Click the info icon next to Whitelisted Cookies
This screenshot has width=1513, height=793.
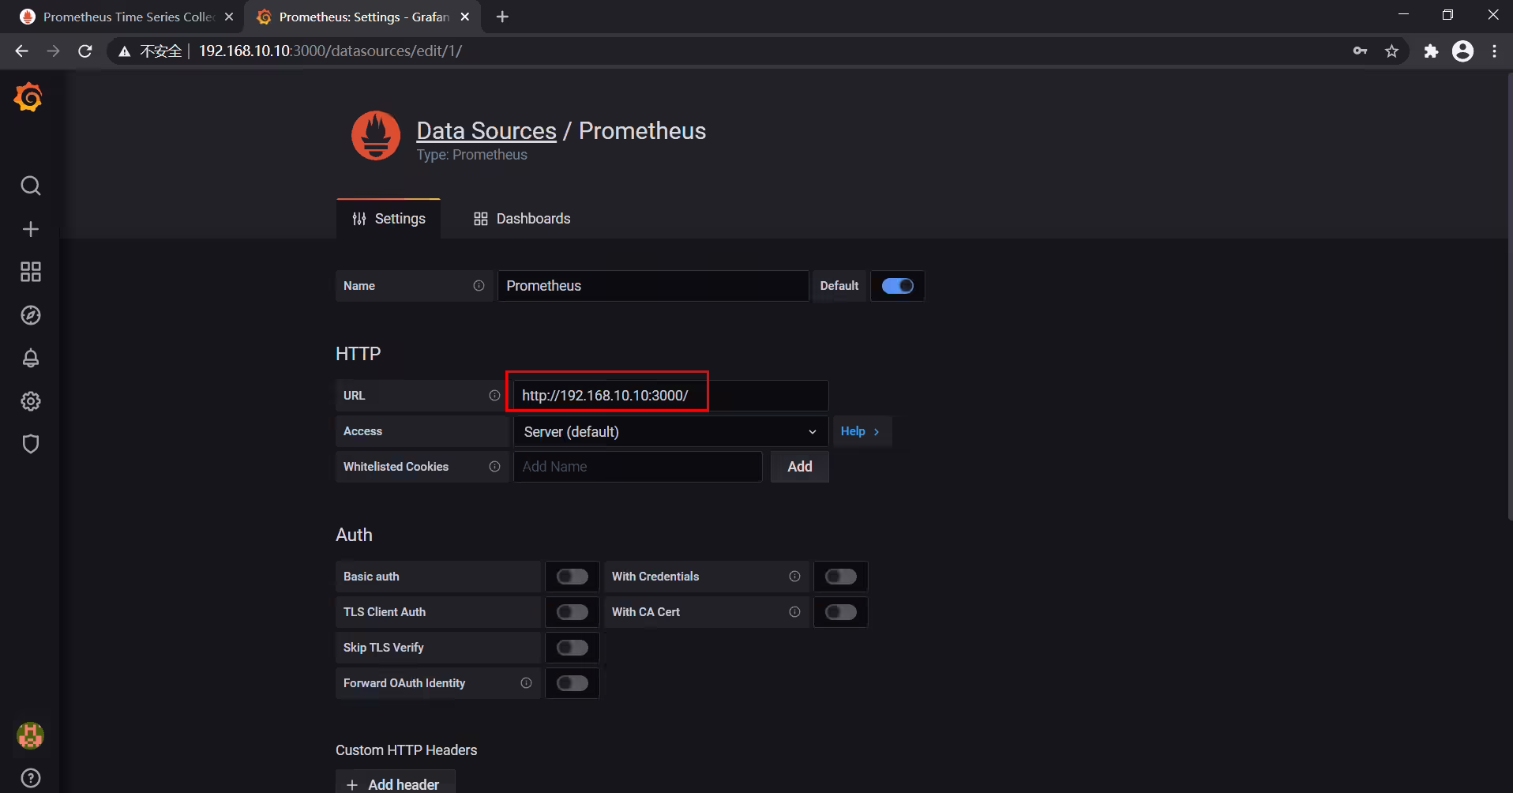(494, 467)
